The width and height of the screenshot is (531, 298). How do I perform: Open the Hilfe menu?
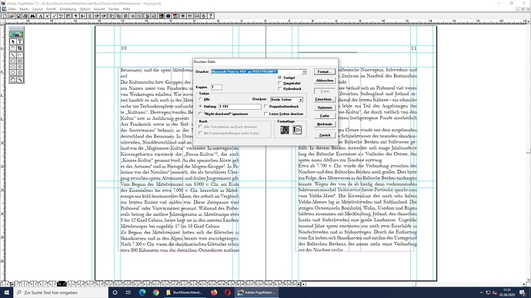click(127, 9)
